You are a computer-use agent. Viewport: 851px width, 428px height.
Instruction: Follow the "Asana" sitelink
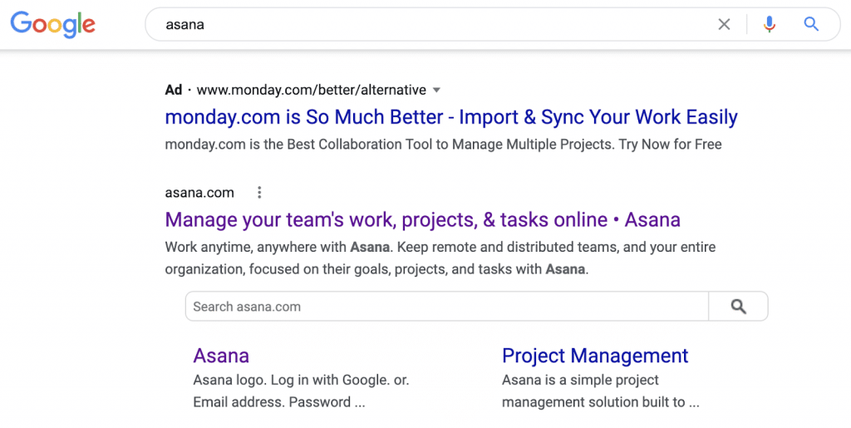[221, 356]
